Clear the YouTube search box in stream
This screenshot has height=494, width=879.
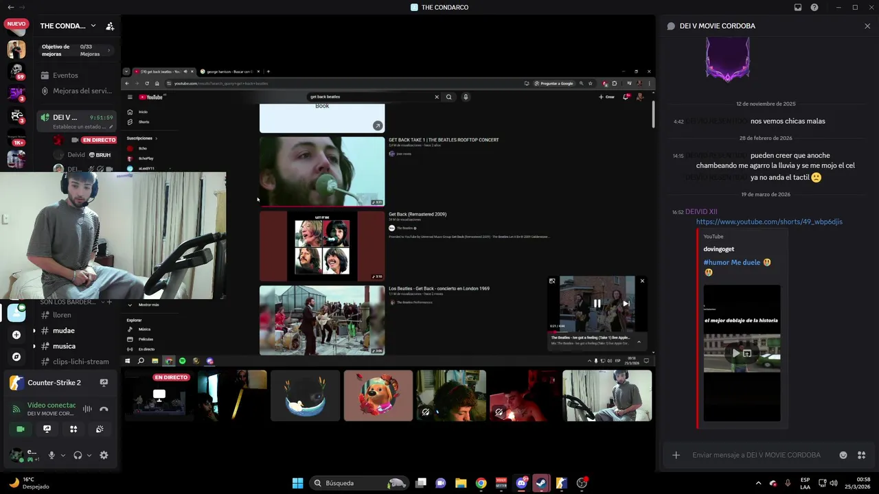(436, 97)
